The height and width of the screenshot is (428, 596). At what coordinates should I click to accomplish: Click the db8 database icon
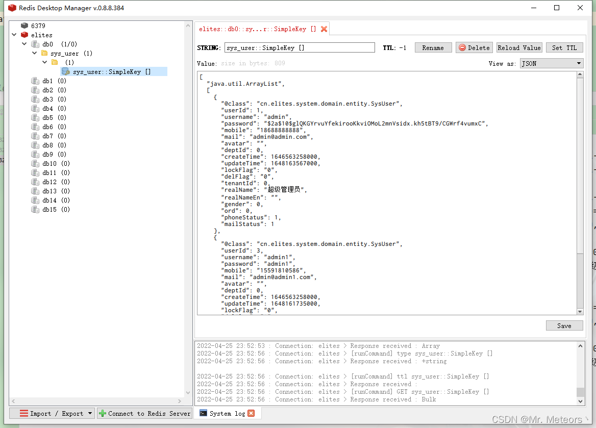(x=35, y=145)
